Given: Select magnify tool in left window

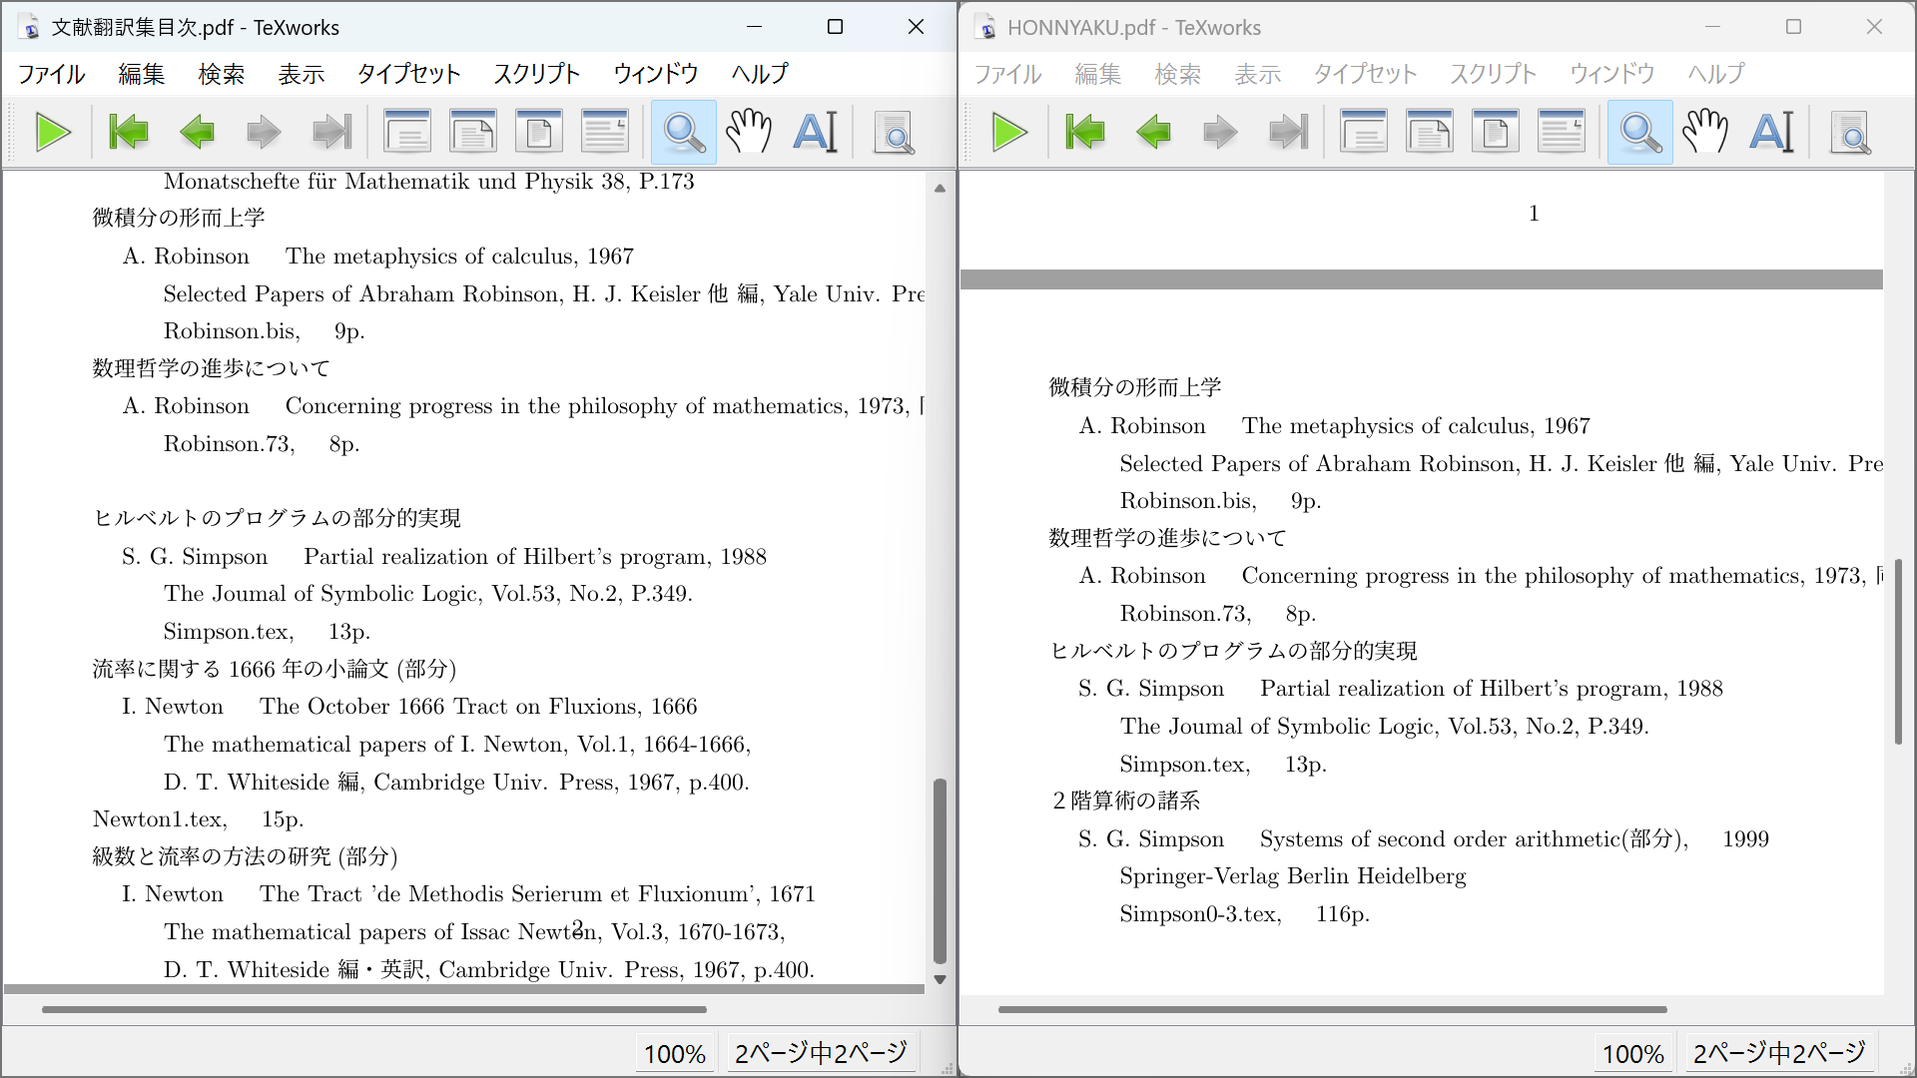Looking at the screenshot, I should coord(684,133).
